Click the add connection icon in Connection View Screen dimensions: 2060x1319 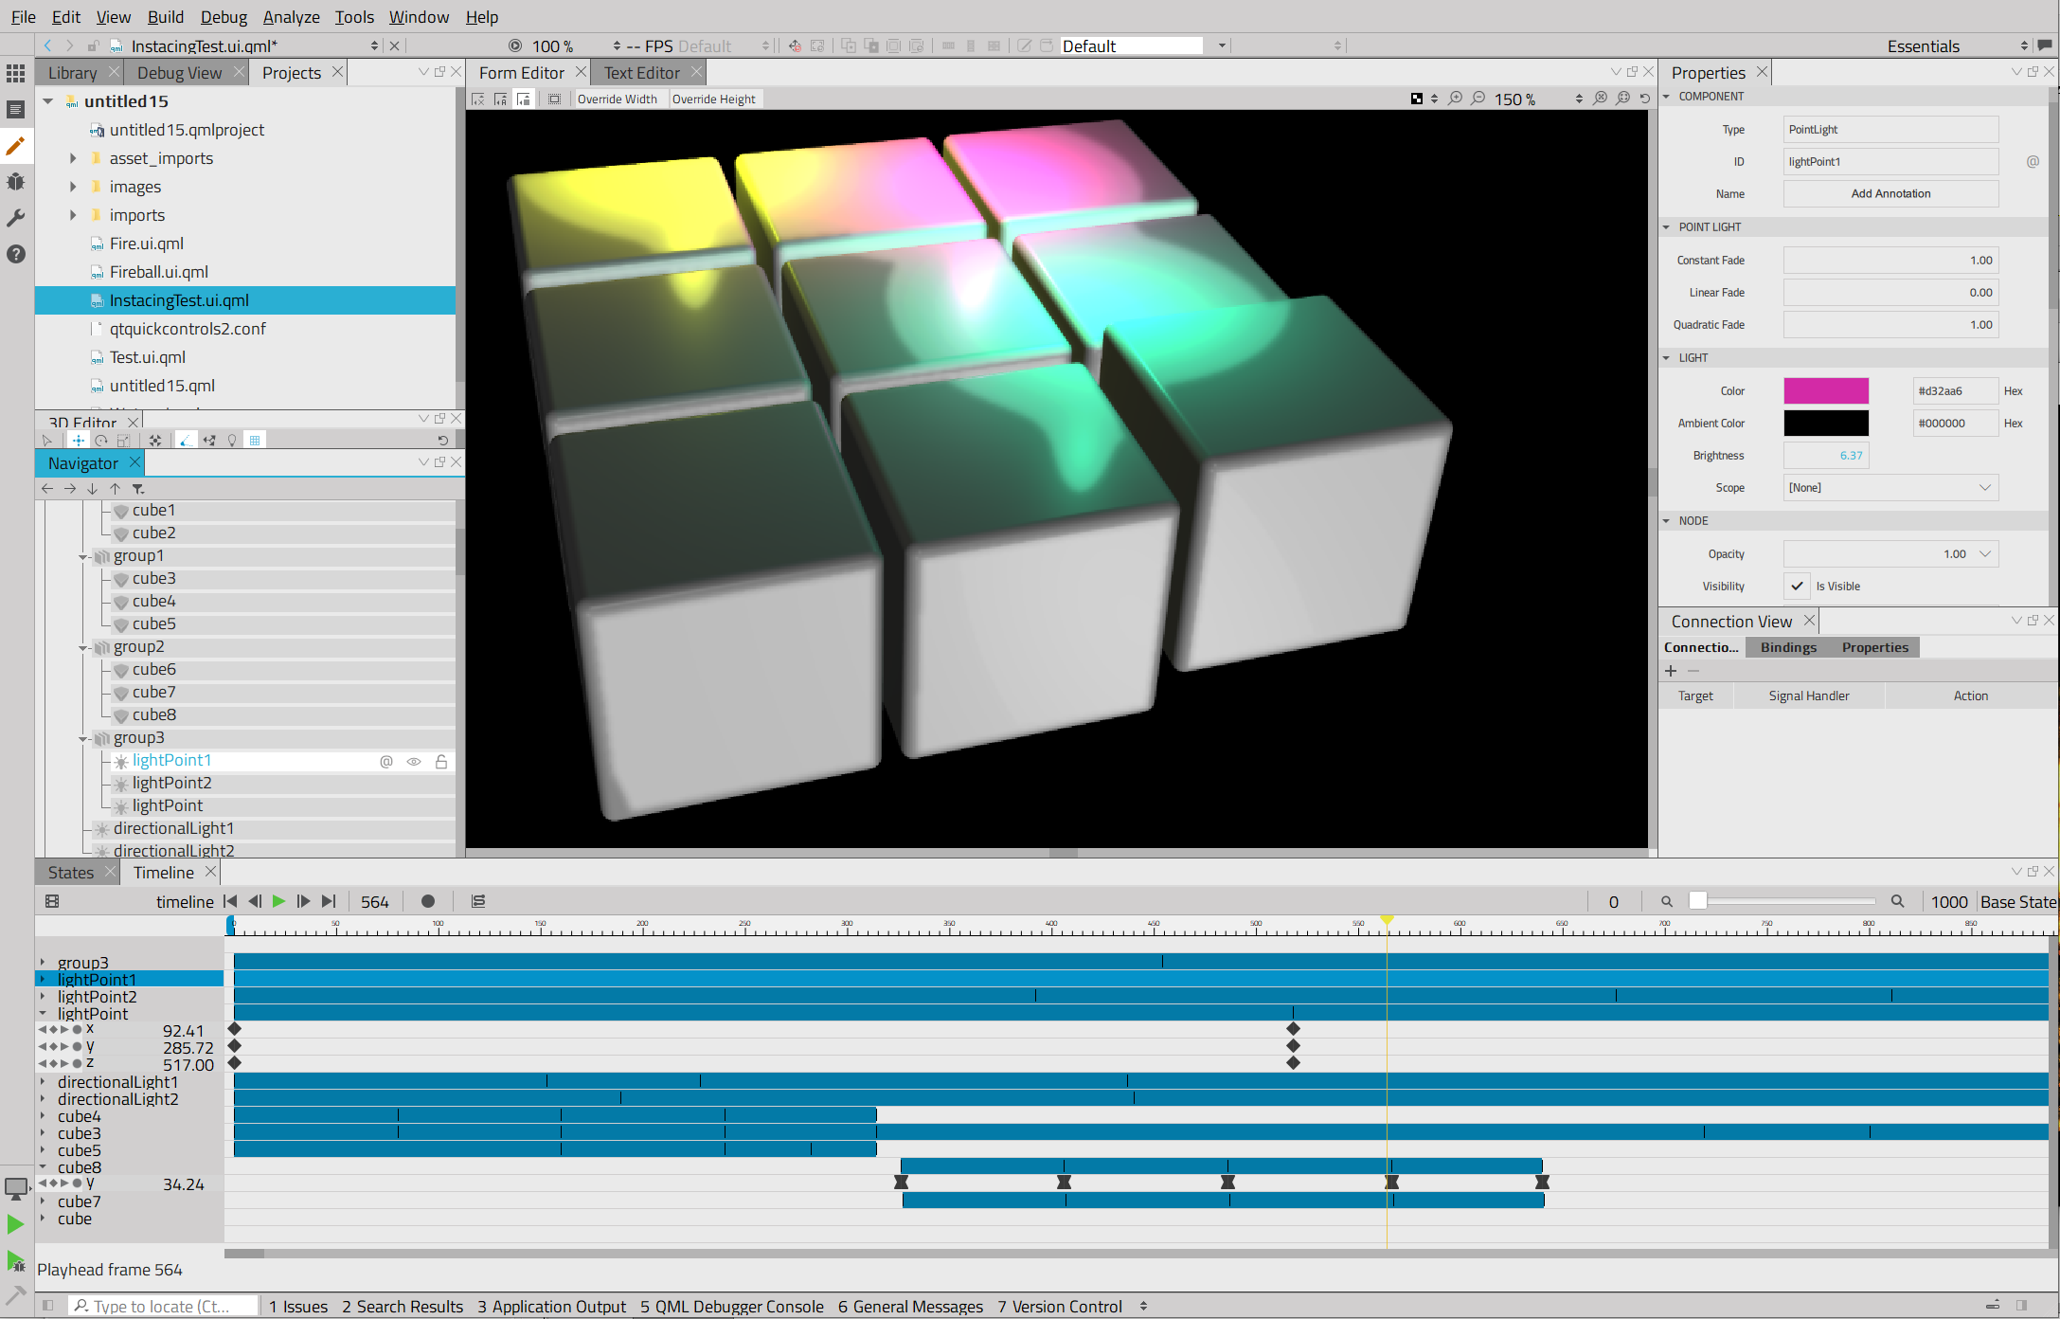(x=1673, y=670)
